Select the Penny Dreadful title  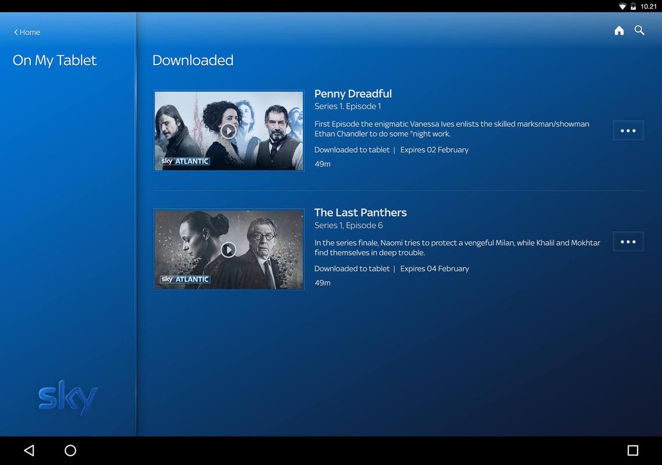353,94
